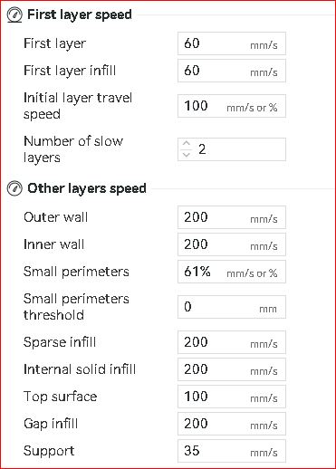Click the First layer speed gauge icon
Viewport: 336px width, 469px height.
[14, 15]
